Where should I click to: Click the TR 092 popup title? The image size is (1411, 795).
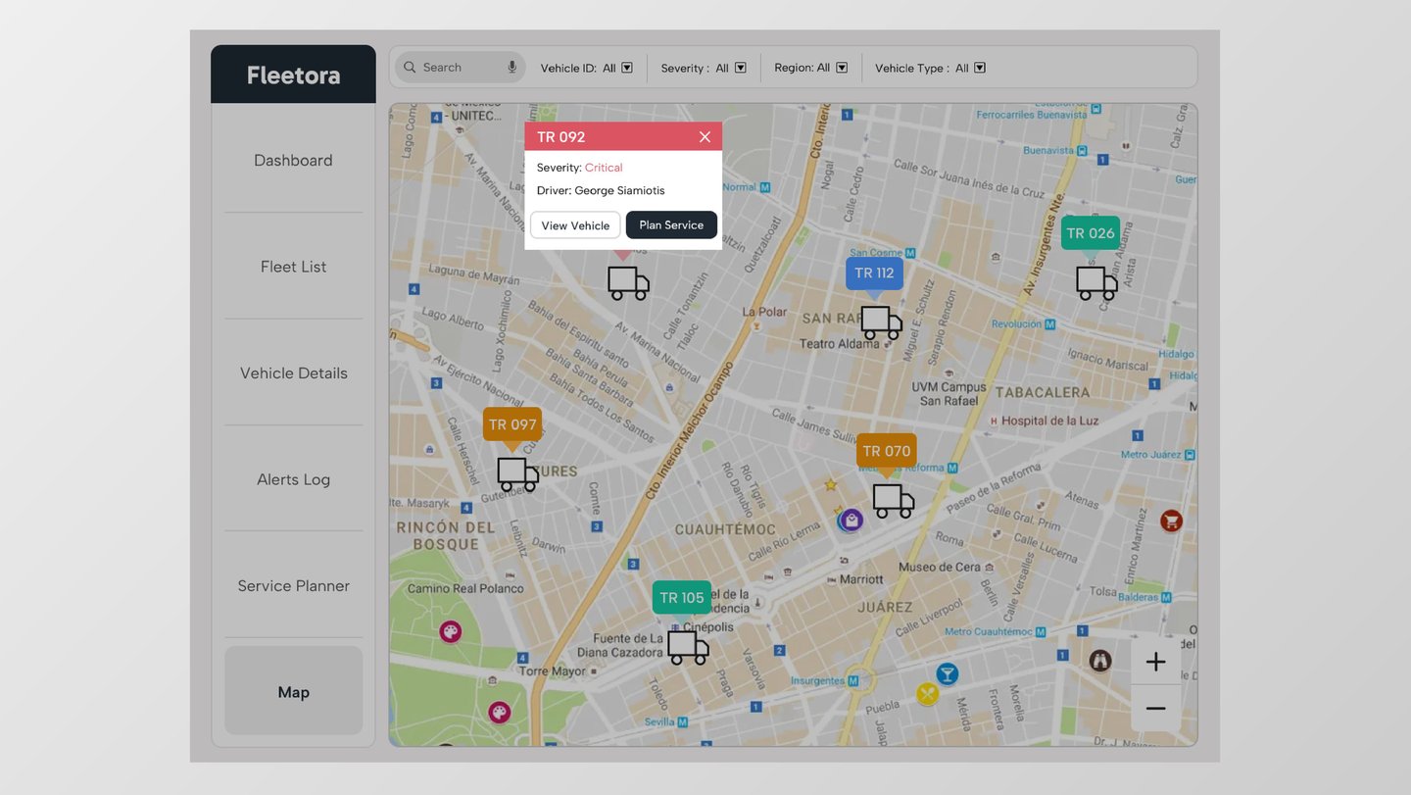point(560,136)
